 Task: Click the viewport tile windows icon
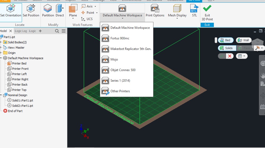(261, 31)
